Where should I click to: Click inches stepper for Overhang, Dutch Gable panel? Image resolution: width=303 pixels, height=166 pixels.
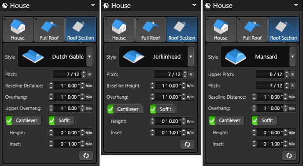pyautogui.click(x=82, y=97)
